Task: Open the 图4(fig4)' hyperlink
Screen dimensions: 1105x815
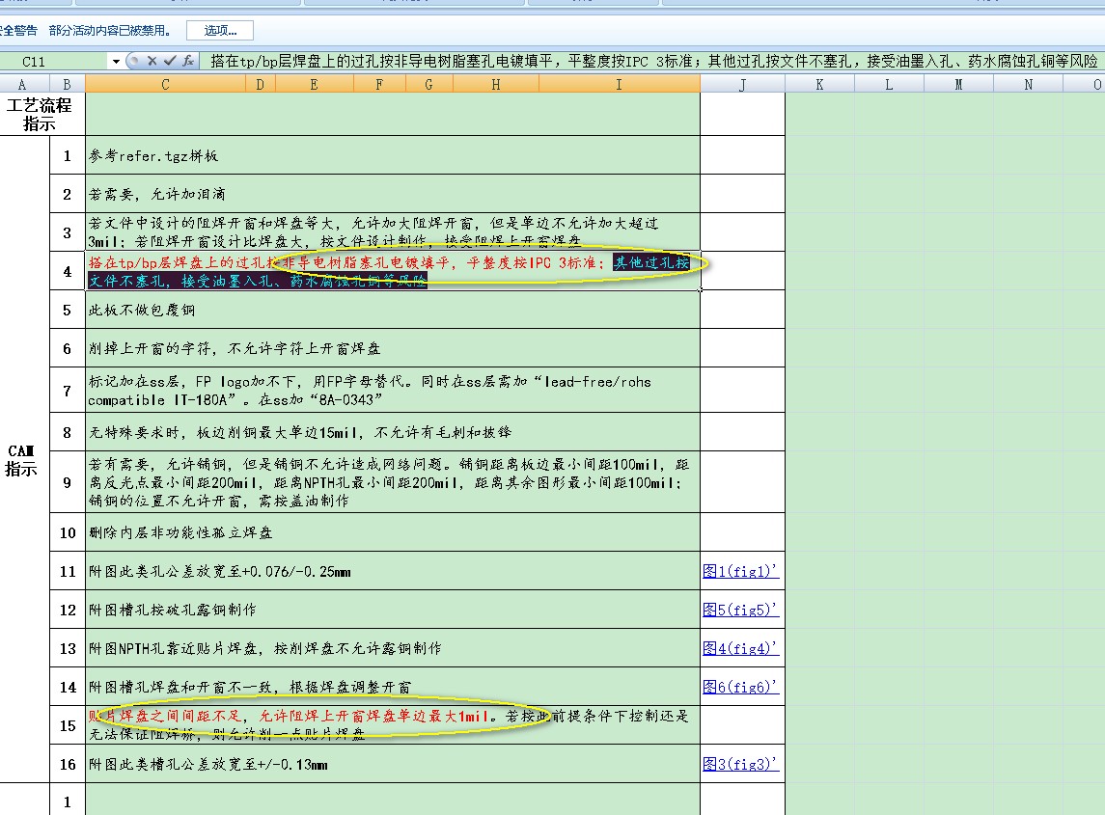Action: 740,649
